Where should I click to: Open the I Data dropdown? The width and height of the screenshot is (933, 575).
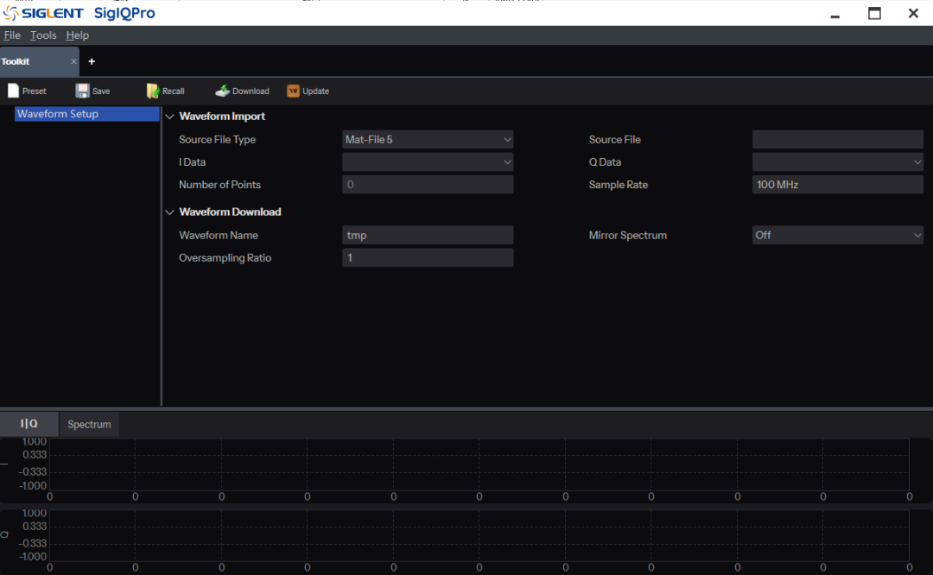428,161
